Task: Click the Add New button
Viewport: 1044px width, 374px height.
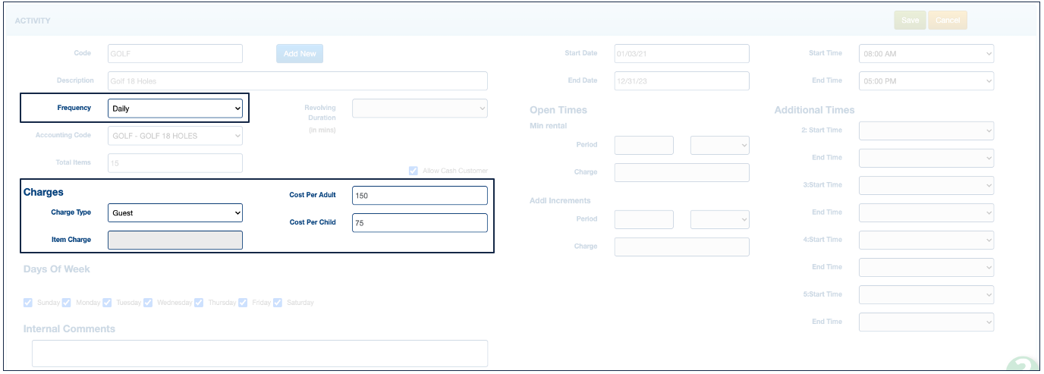Action: tap(300, 54)
